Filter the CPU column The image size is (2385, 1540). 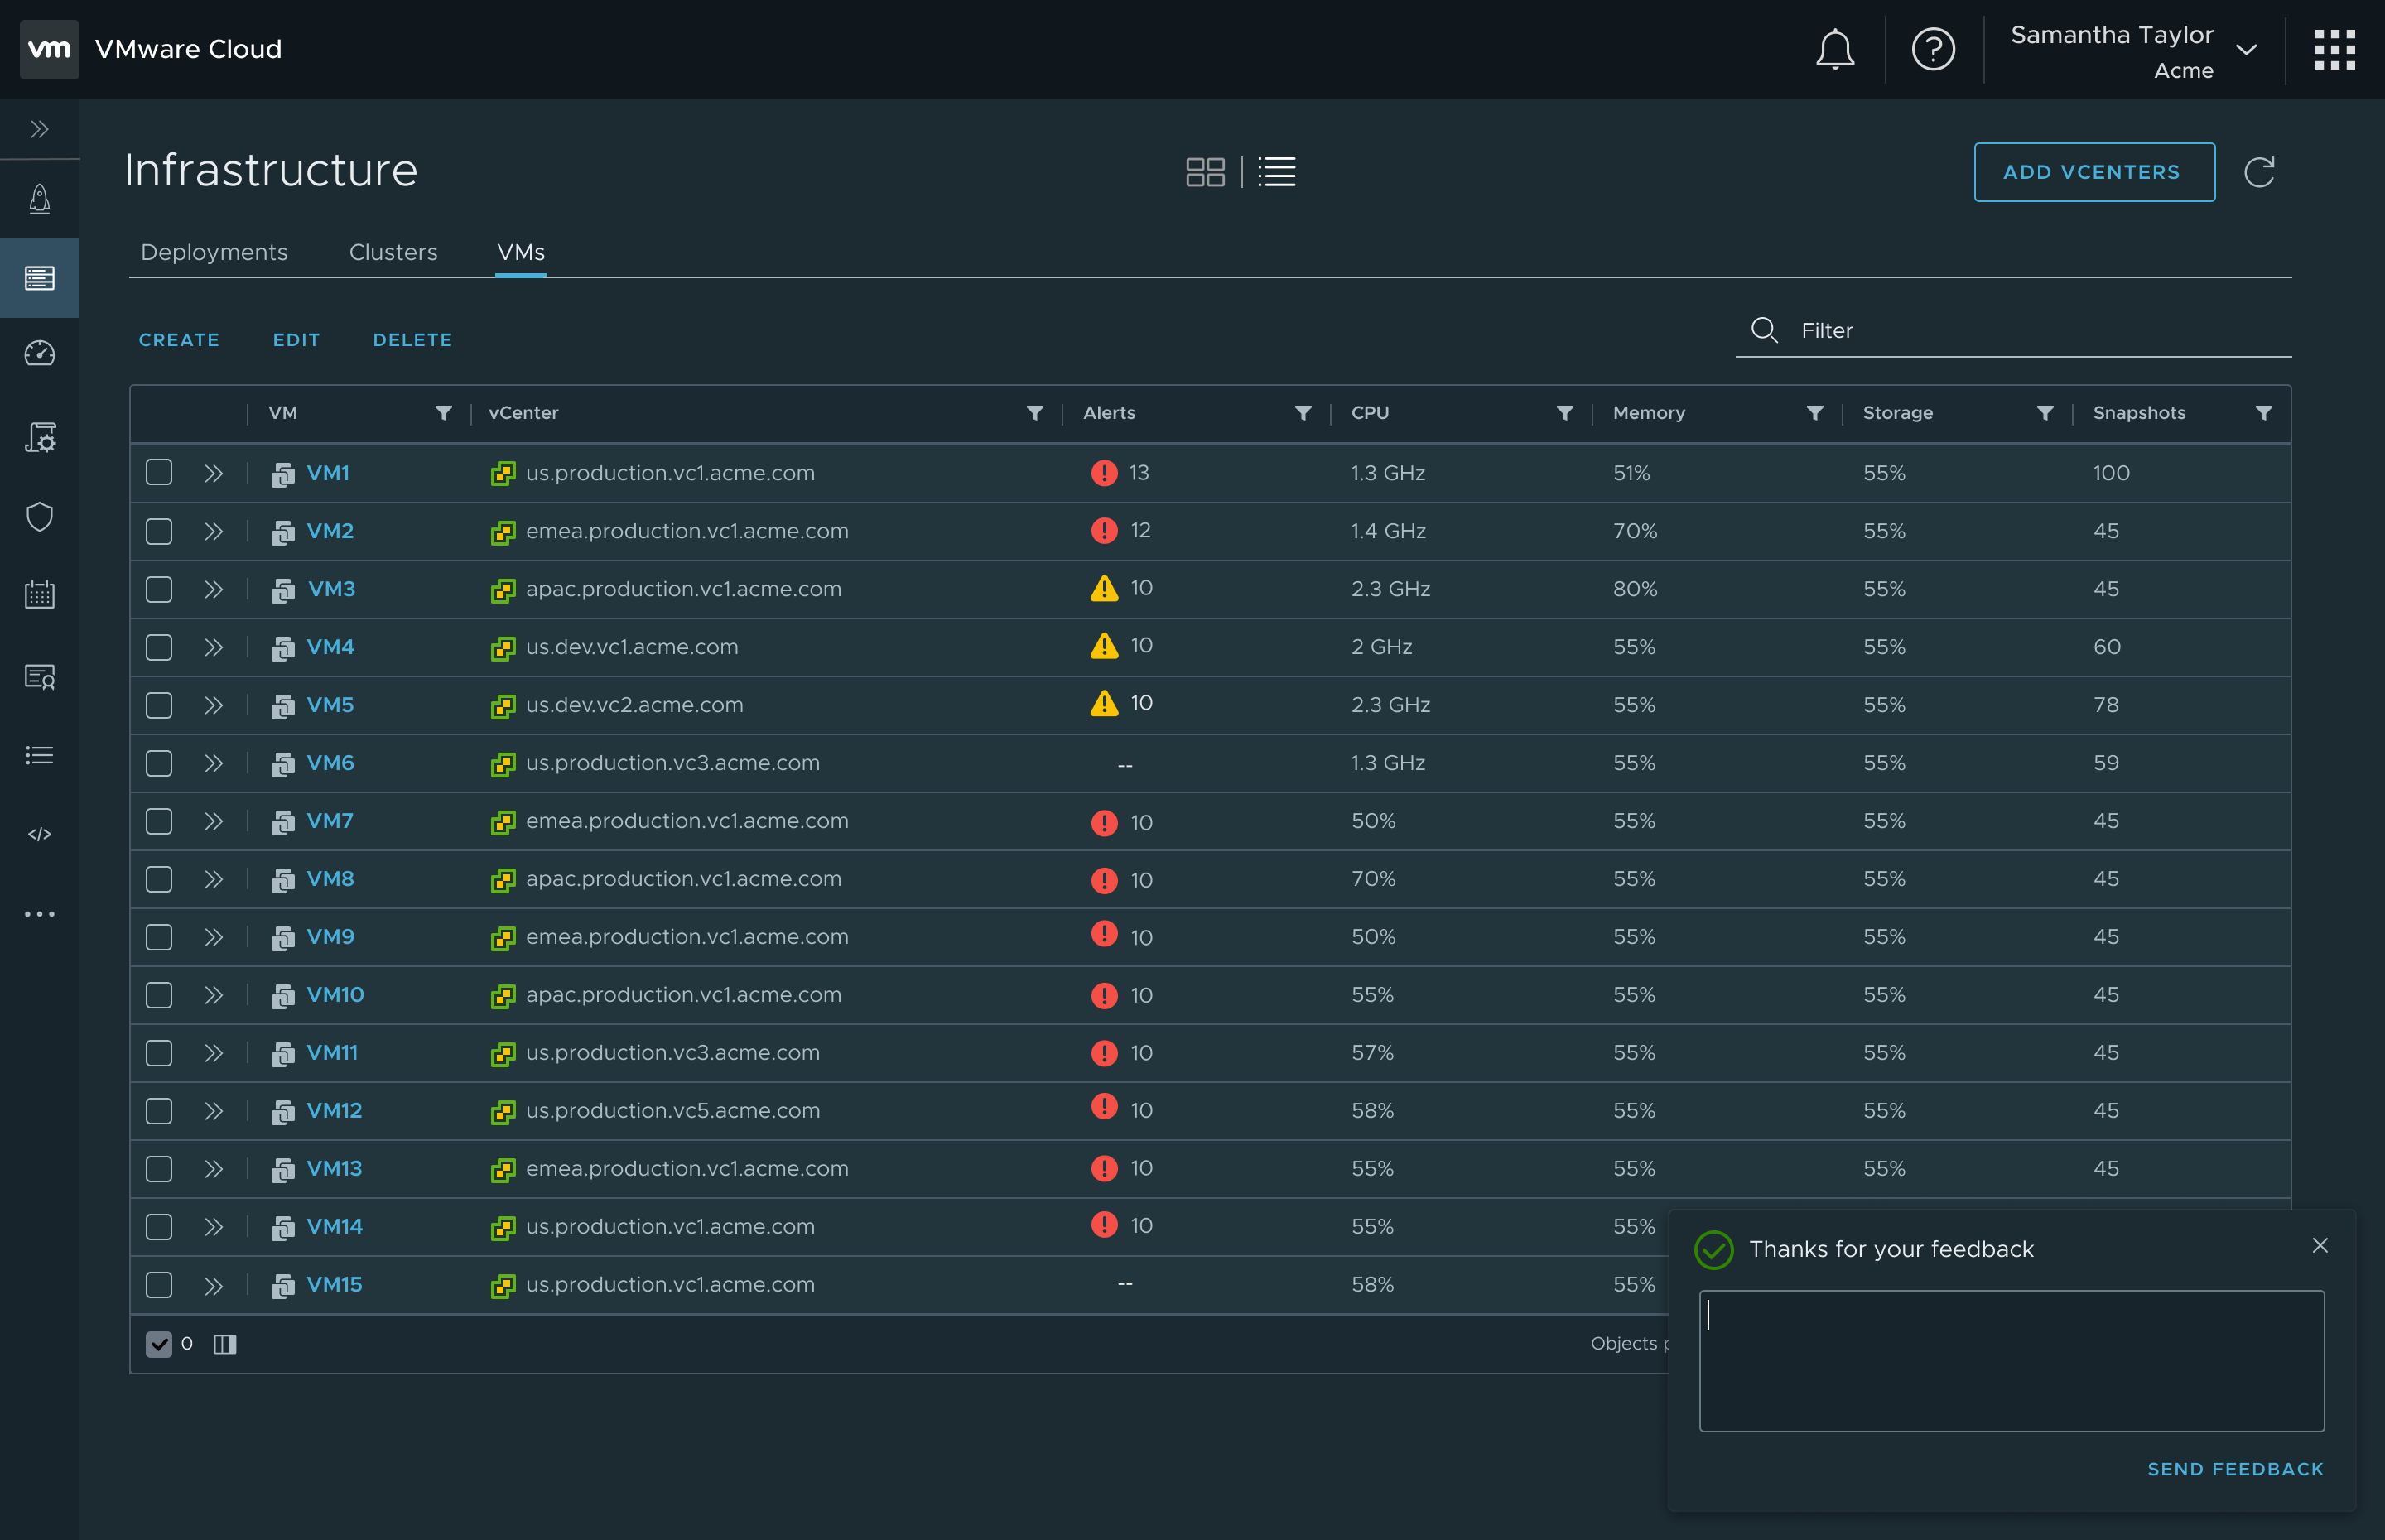(x=1565, y=413)
